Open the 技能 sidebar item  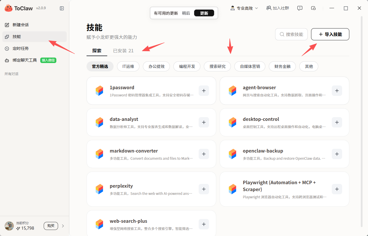pyautogui.click(x=34, y=37)
